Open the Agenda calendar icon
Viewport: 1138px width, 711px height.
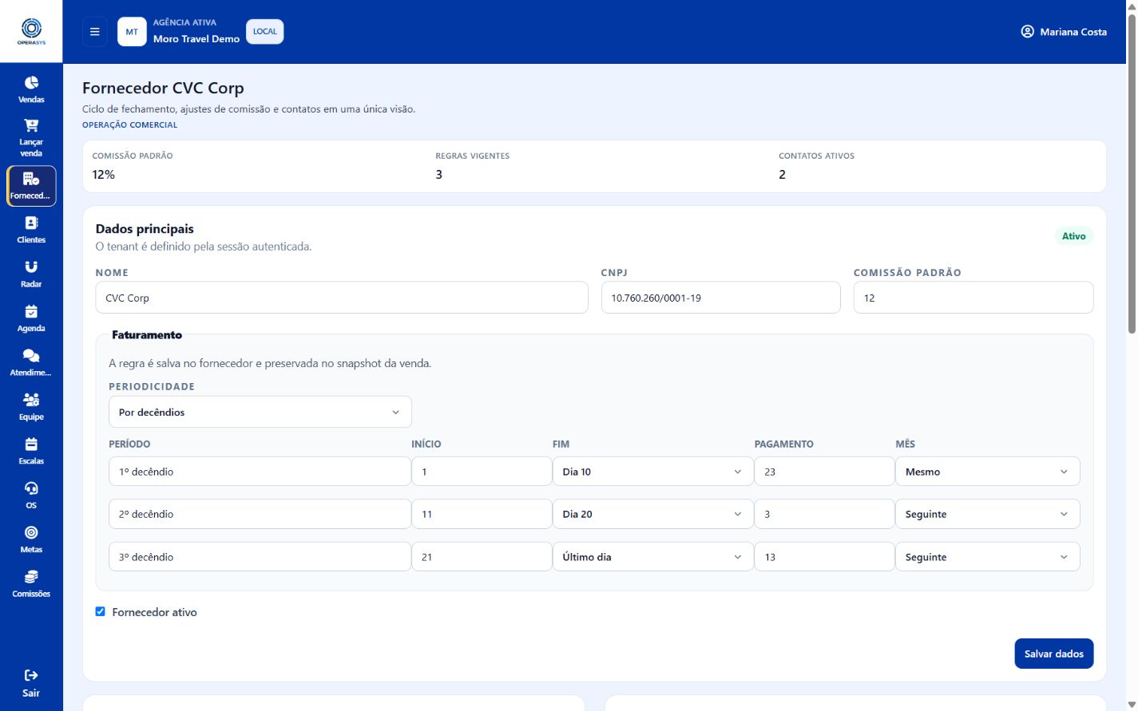(x=31, y=312)
